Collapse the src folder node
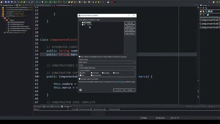The height and width of the screenshot is (124, 220). click(3, 18)
